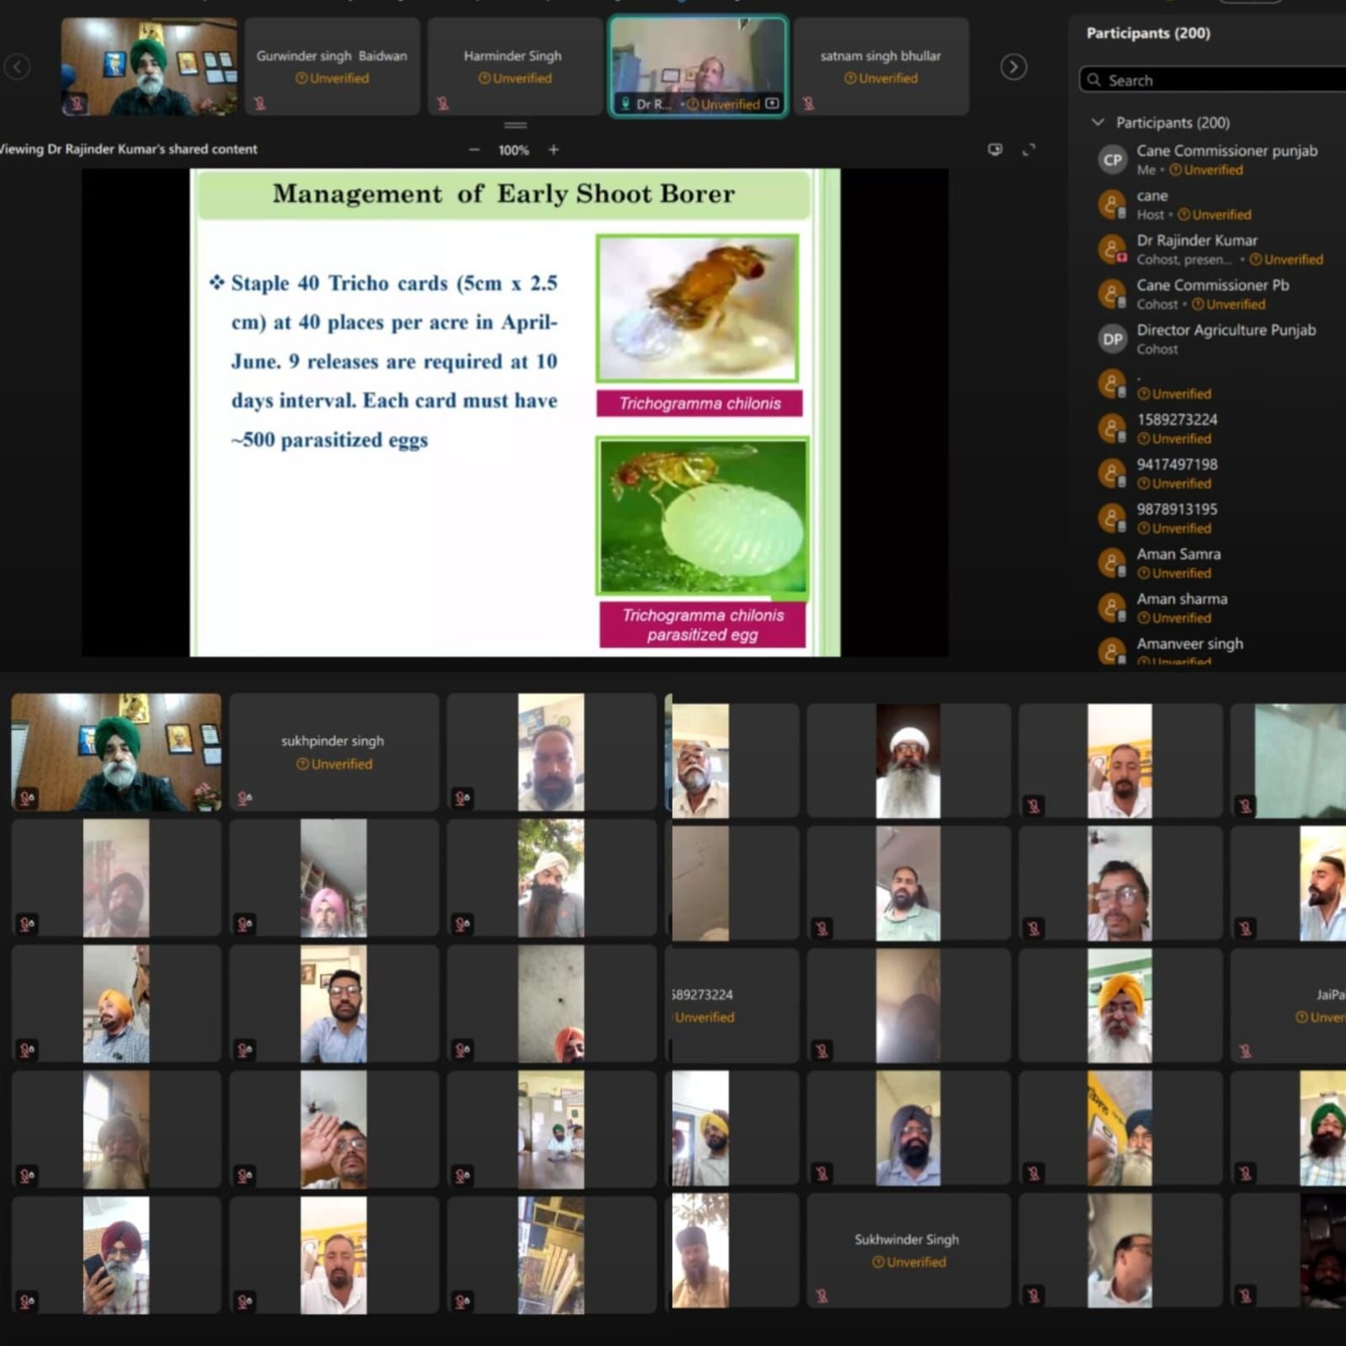The width and height of the screenshot is (1346, 1346).
Task: Click the search magnifier icon in Participants
Action: click(1094, 80)
